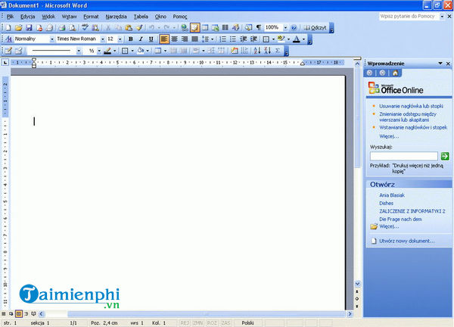This screenshot has width=454, height=327.
Task: Open Wprowadzenie task pane dropdown arrow
Action: tap(440, 63)
